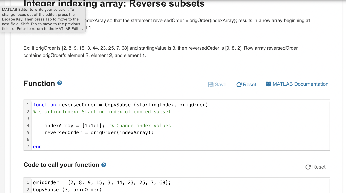Open the MATLAB Documentation link
Screen dimensions: 346x195
tap(299, 84)
